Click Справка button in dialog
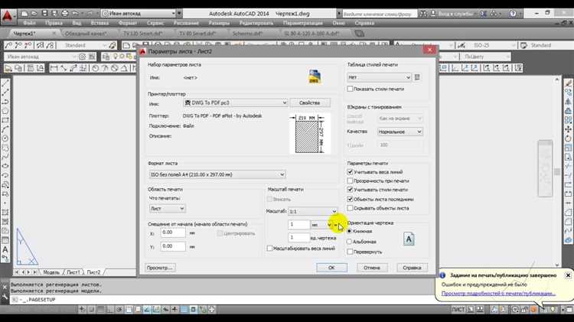Screen dimensions: 574x322 pos(413,268)
